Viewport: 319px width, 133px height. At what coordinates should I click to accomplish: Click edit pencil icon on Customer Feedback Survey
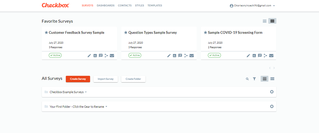(x=89, y=56)
